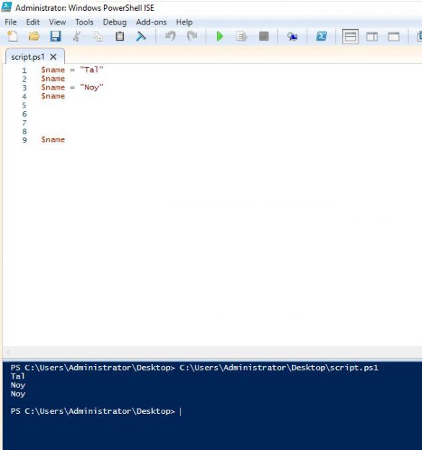The width and height of the screenshot is (422, 450).
Task: Open the File menu
Action: point(11,22)
